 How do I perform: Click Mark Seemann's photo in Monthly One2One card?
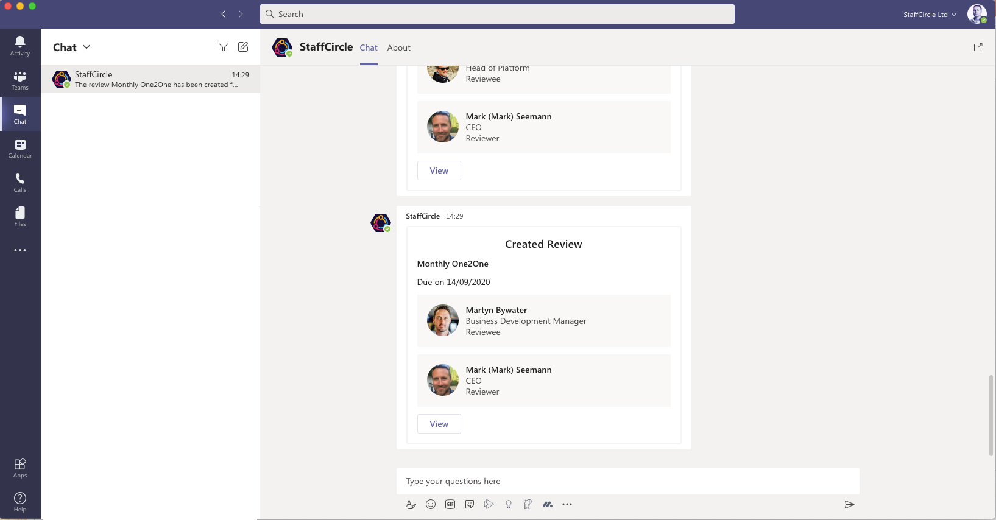pos(443,380)
